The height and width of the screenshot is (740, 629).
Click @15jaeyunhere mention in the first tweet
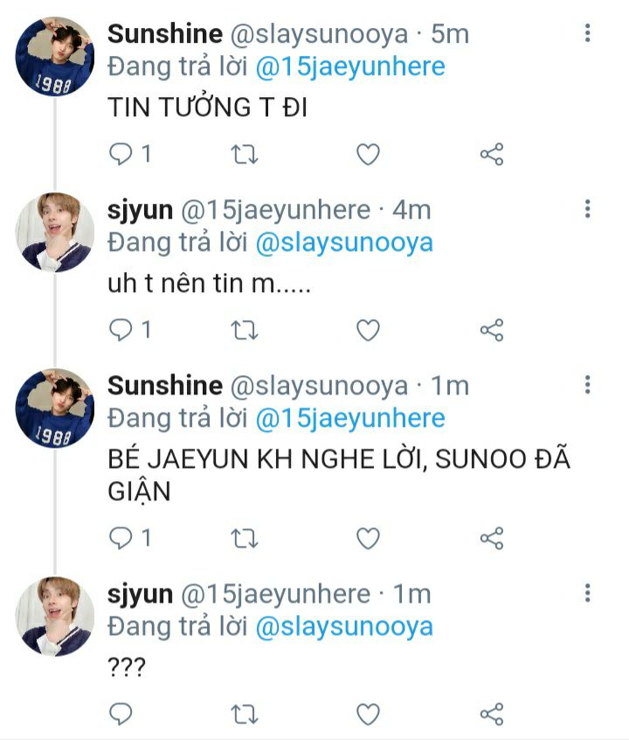[x=350, y=66]
